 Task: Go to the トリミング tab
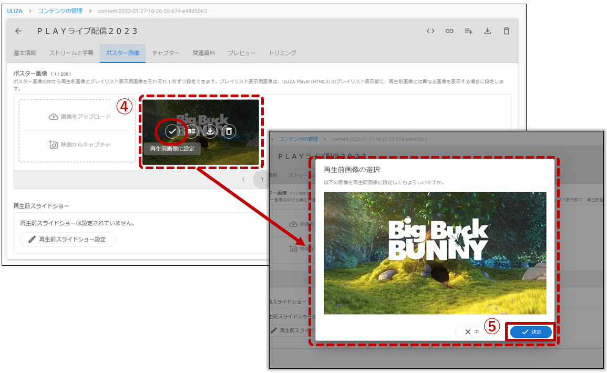[x=282, y=53]
